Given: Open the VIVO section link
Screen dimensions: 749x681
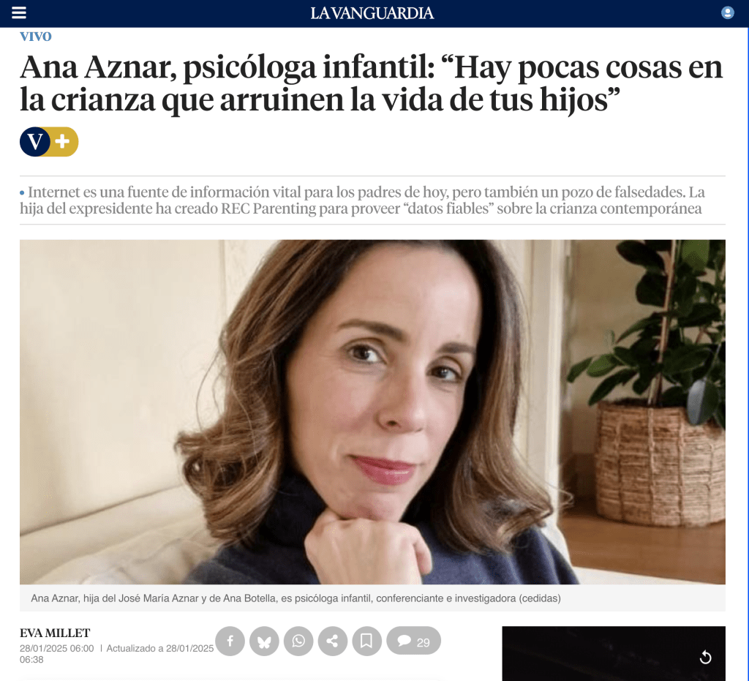Looking at the screenshot, I should [35, 37].
